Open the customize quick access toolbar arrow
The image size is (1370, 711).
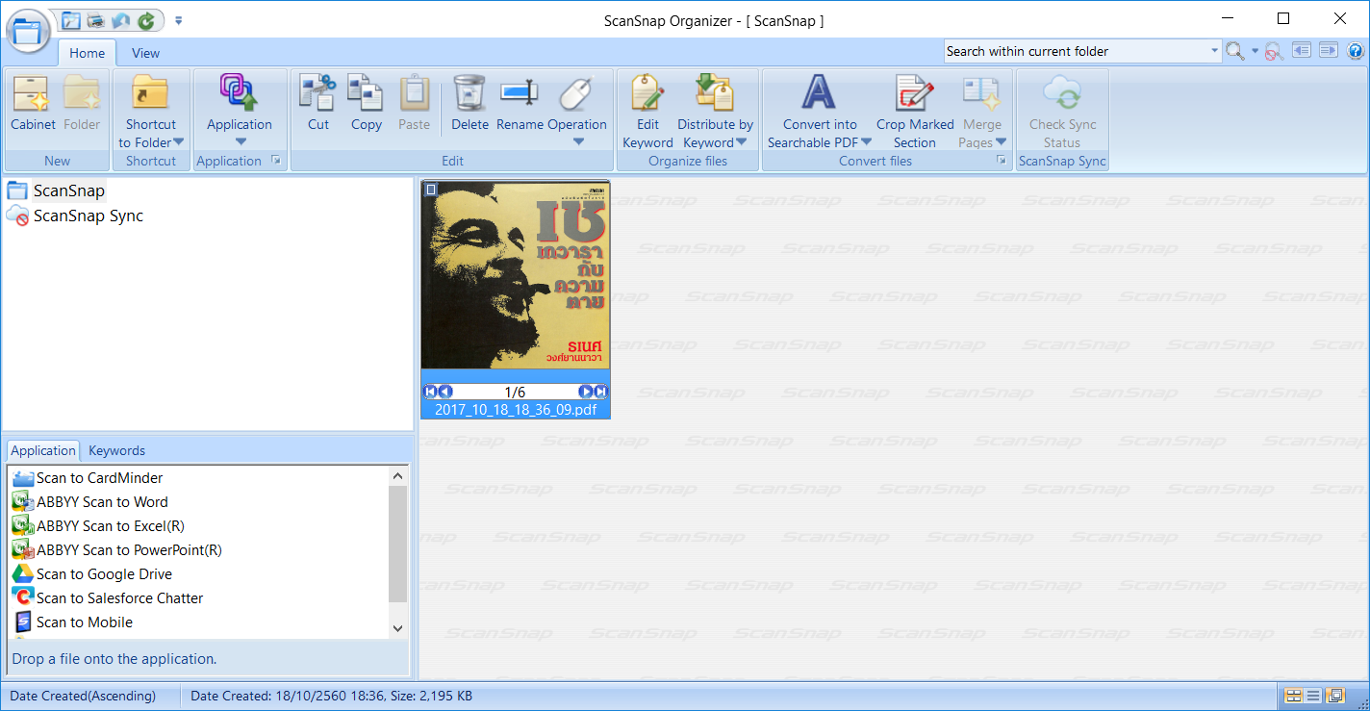click(x=179, y=20)
